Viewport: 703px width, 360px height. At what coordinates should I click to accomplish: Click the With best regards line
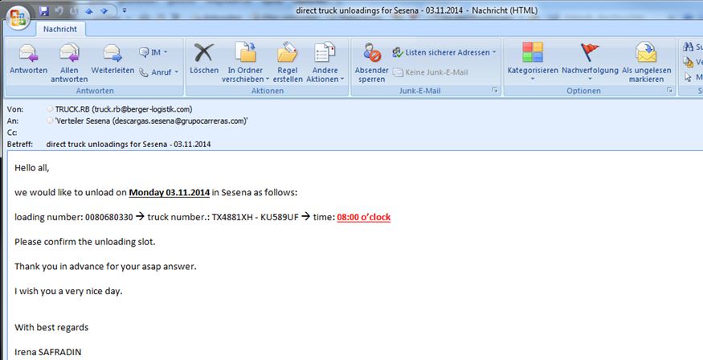pos(51,327)
